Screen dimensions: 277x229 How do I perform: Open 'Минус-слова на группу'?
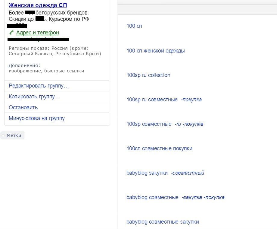coord(36,118)
